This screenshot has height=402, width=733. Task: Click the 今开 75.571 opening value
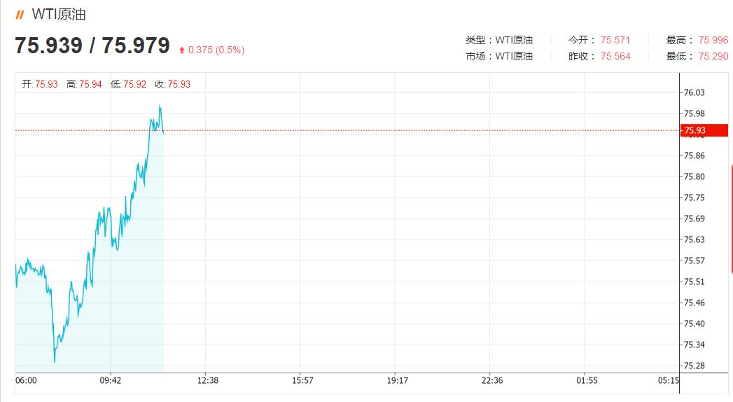(x=615, y=40)
